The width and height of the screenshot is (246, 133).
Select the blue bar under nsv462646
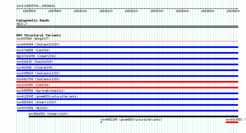127,70
